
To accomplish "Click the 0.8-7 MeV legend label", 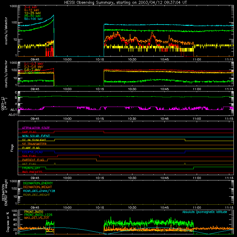I will pos(32,70).
